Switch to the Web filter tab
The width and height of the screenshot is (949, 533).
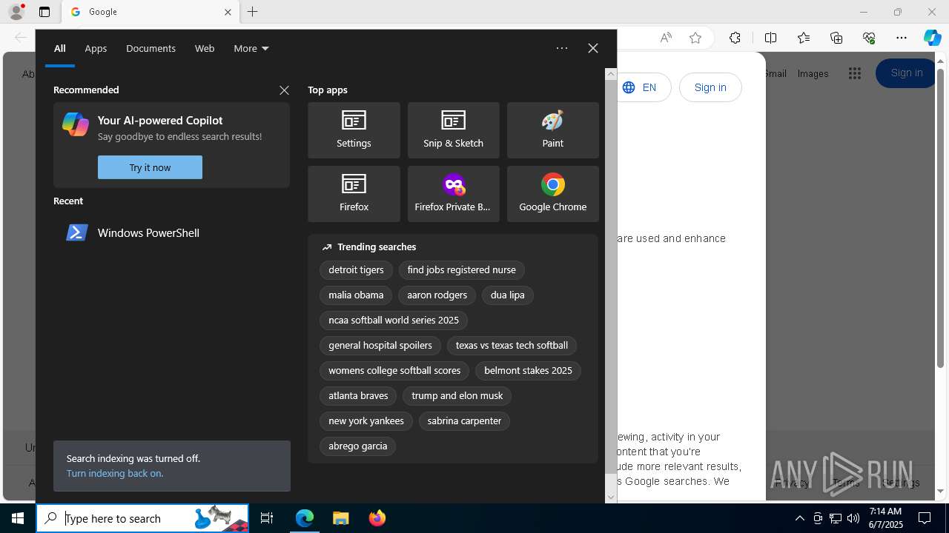point(205,48)
